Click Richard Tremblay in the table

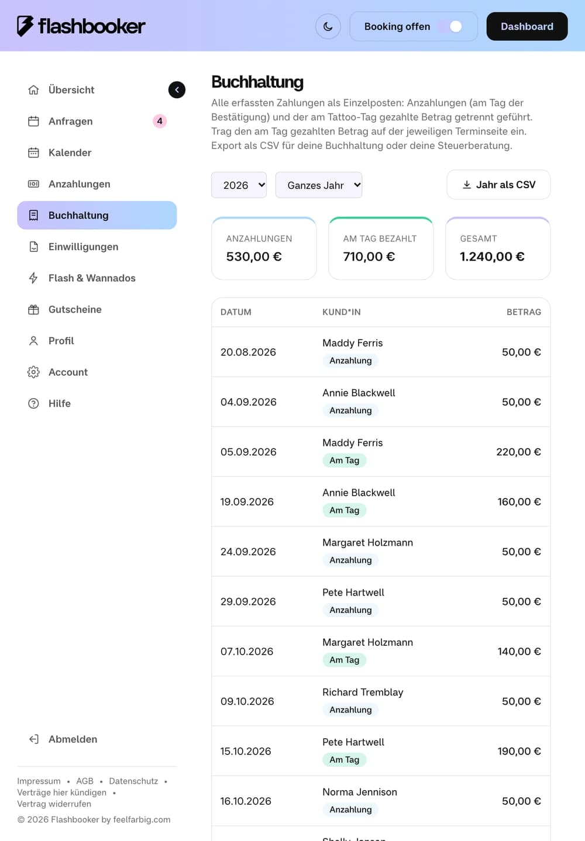[363, 692]
